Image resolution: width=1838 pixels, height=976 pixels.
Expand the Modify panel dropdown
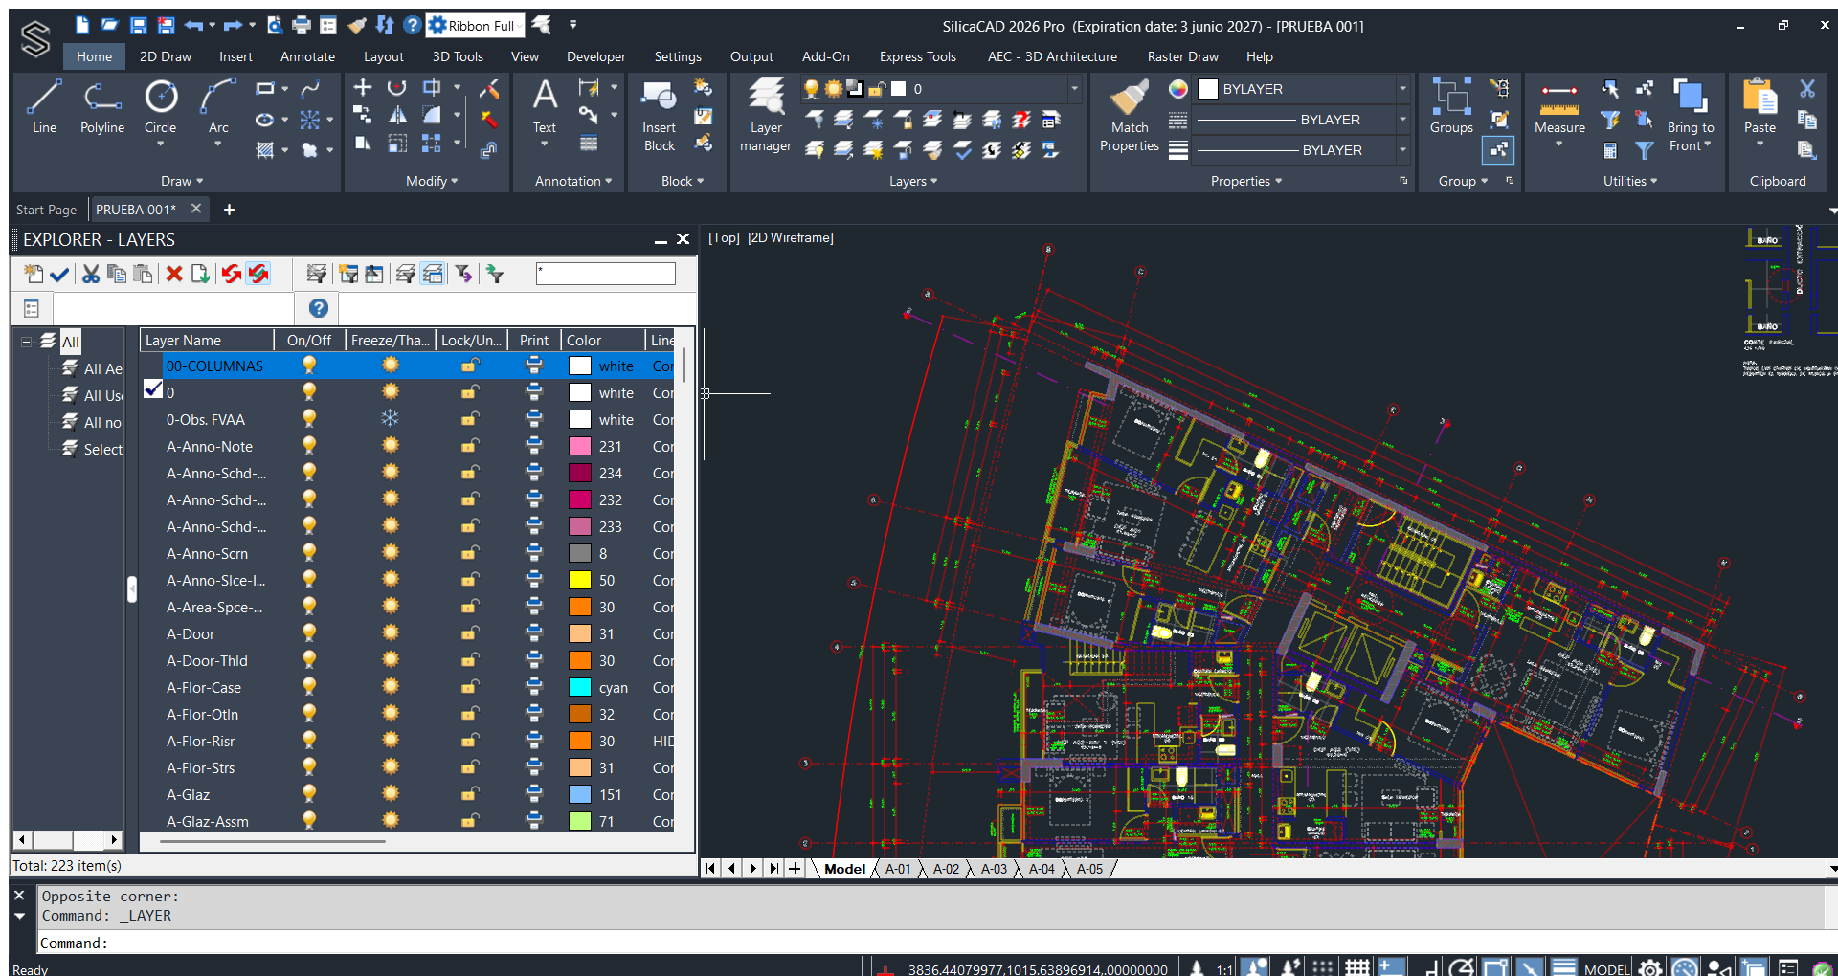tap(432, 181)
